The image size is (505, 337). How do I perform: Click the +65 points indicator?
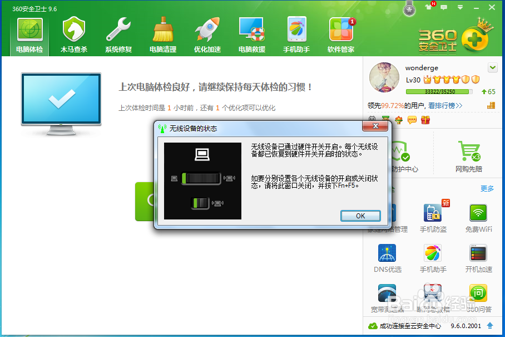tap(488, 91)
